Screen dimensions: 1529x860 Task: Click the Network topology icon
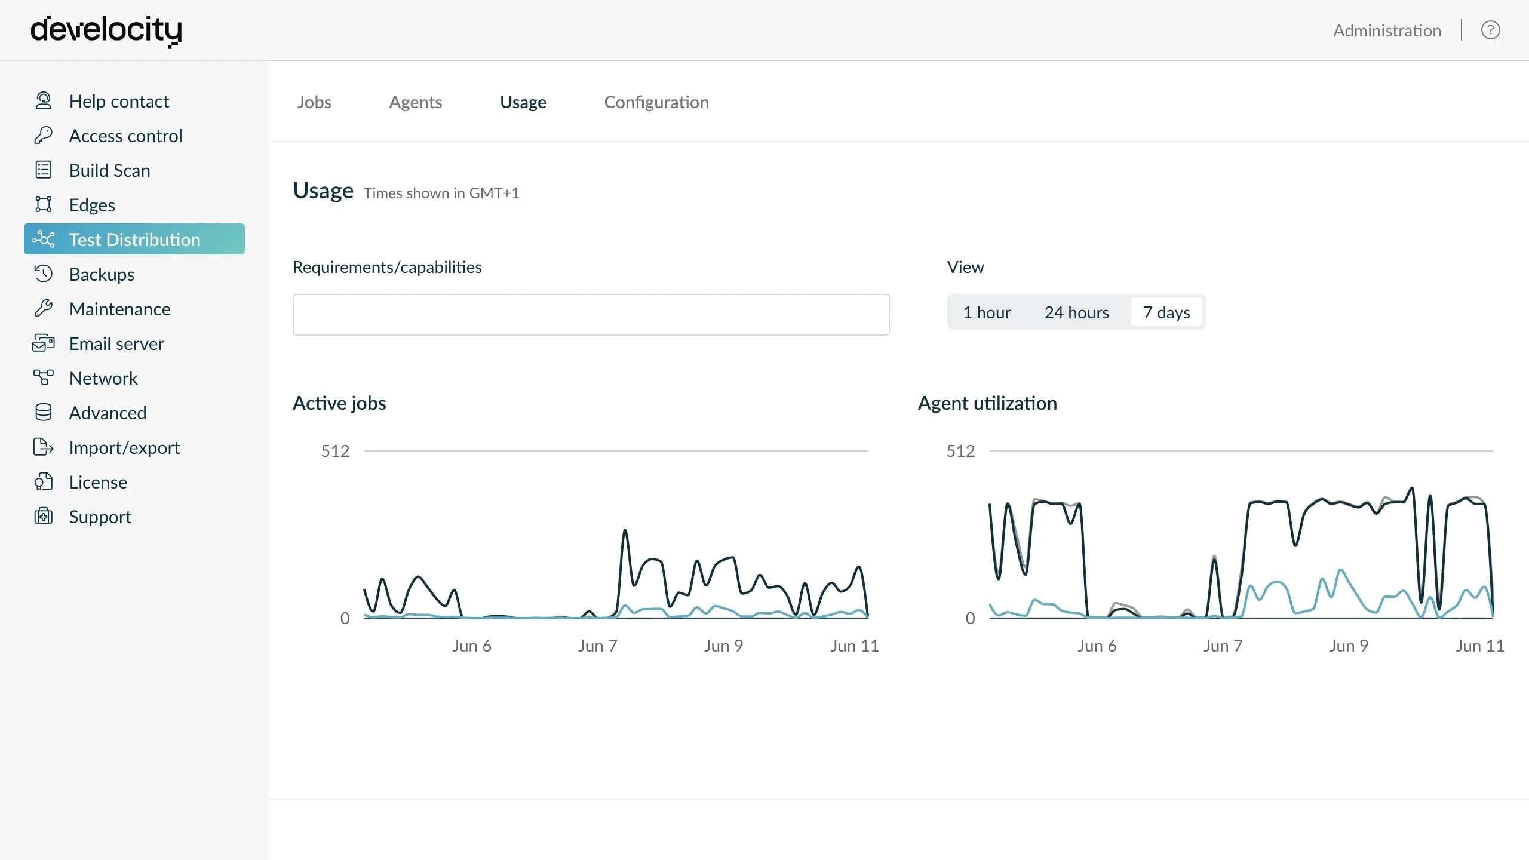coord(44,378)
